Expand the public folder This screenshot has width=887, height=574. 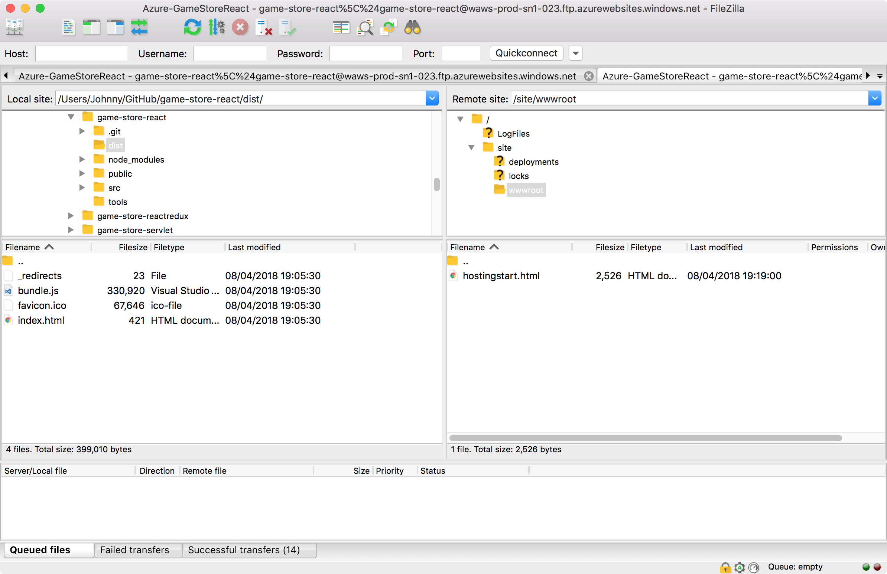click(82, 174)
